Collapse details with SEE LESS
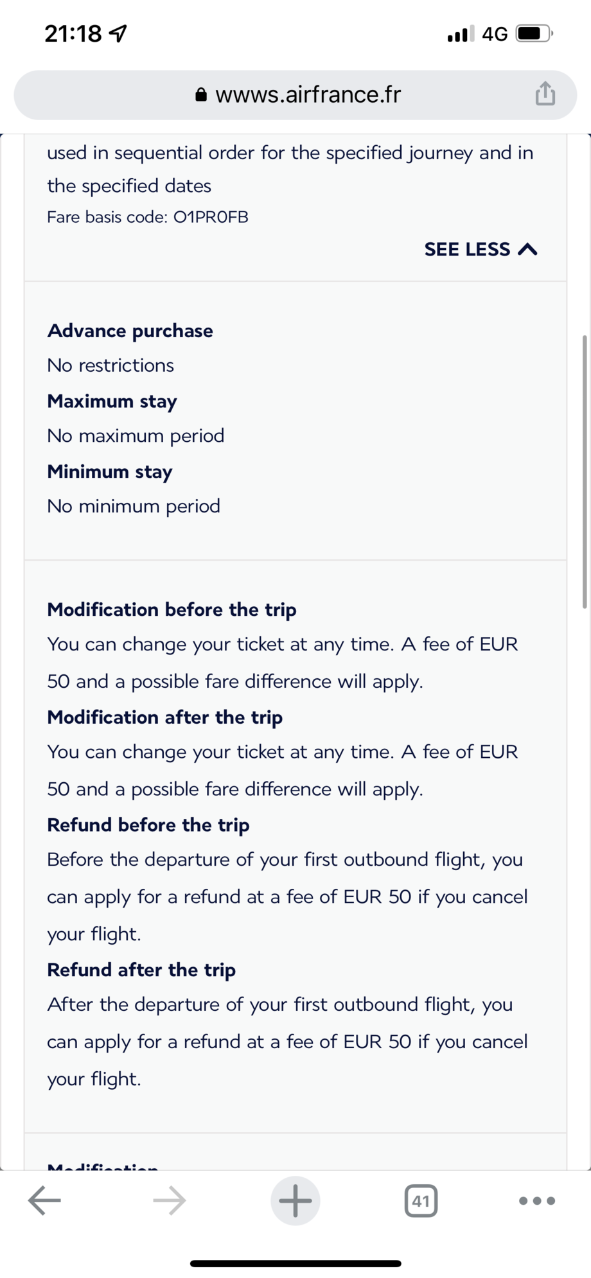The height and width of the screenshot is (1278, 591). (480, 249)
